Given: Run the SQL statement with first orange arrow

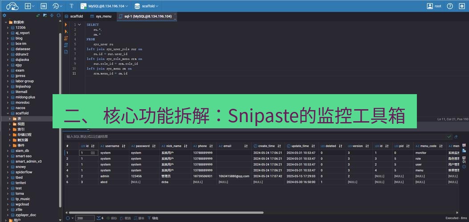Looking at the screenshot, I should [x=66, y=24].
